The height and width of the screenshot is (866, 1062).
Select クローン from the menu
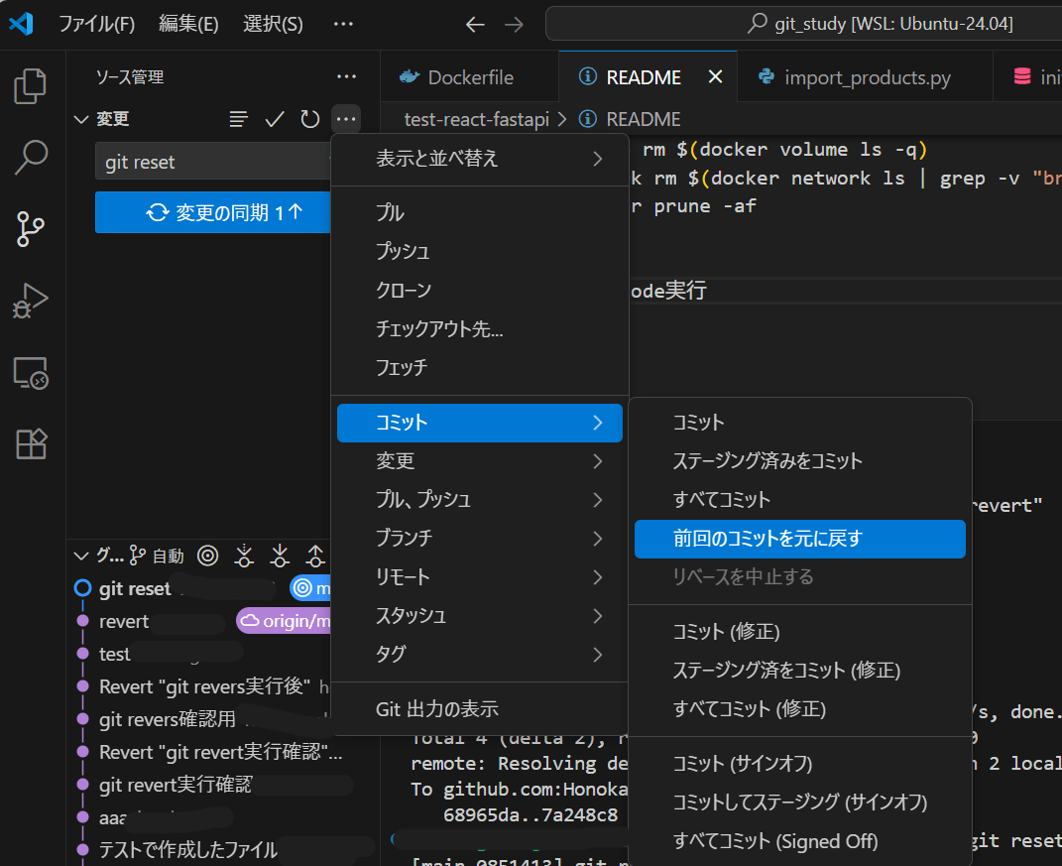tap(480, 290)
